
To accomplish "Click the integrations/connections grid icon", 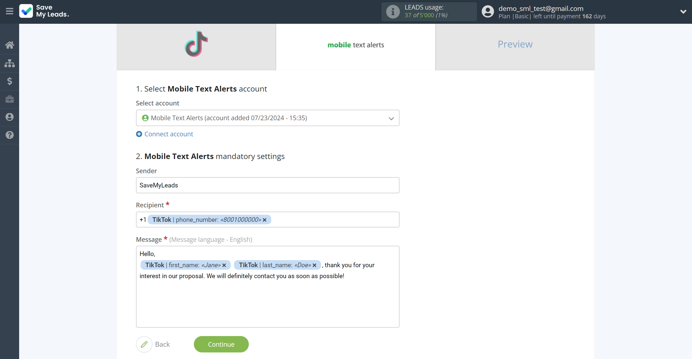I will (10, 63).
